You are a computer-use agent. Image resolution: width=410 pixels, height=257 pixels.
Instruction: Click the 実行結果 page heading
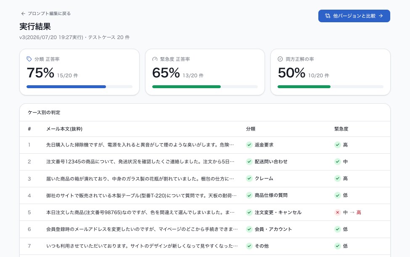click(35, 26)
